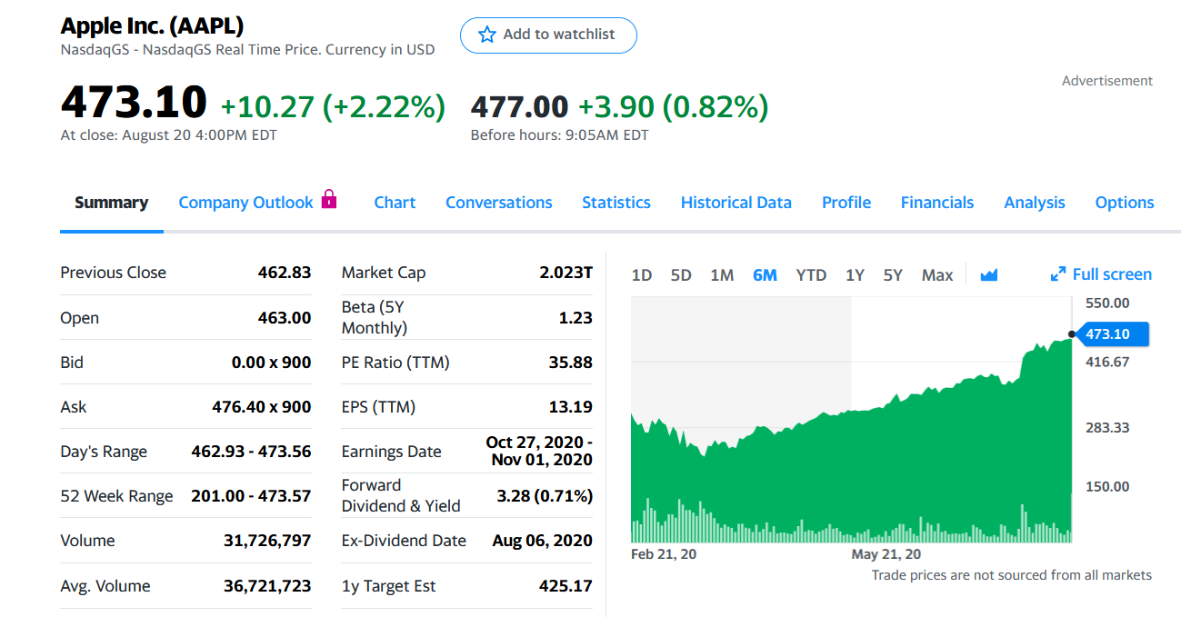Open chart in Full screen link

(1101, 274)
